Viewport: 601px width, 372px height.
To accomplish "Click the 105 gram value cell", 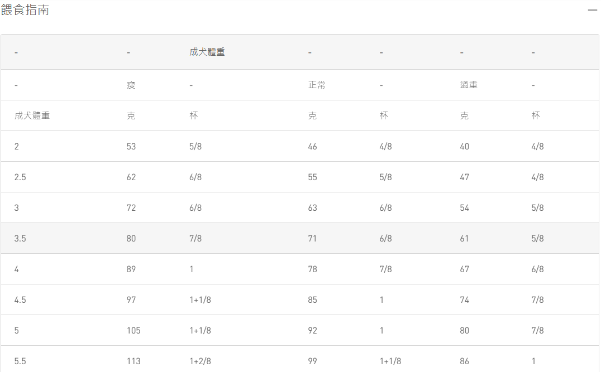I will (133, 331).
